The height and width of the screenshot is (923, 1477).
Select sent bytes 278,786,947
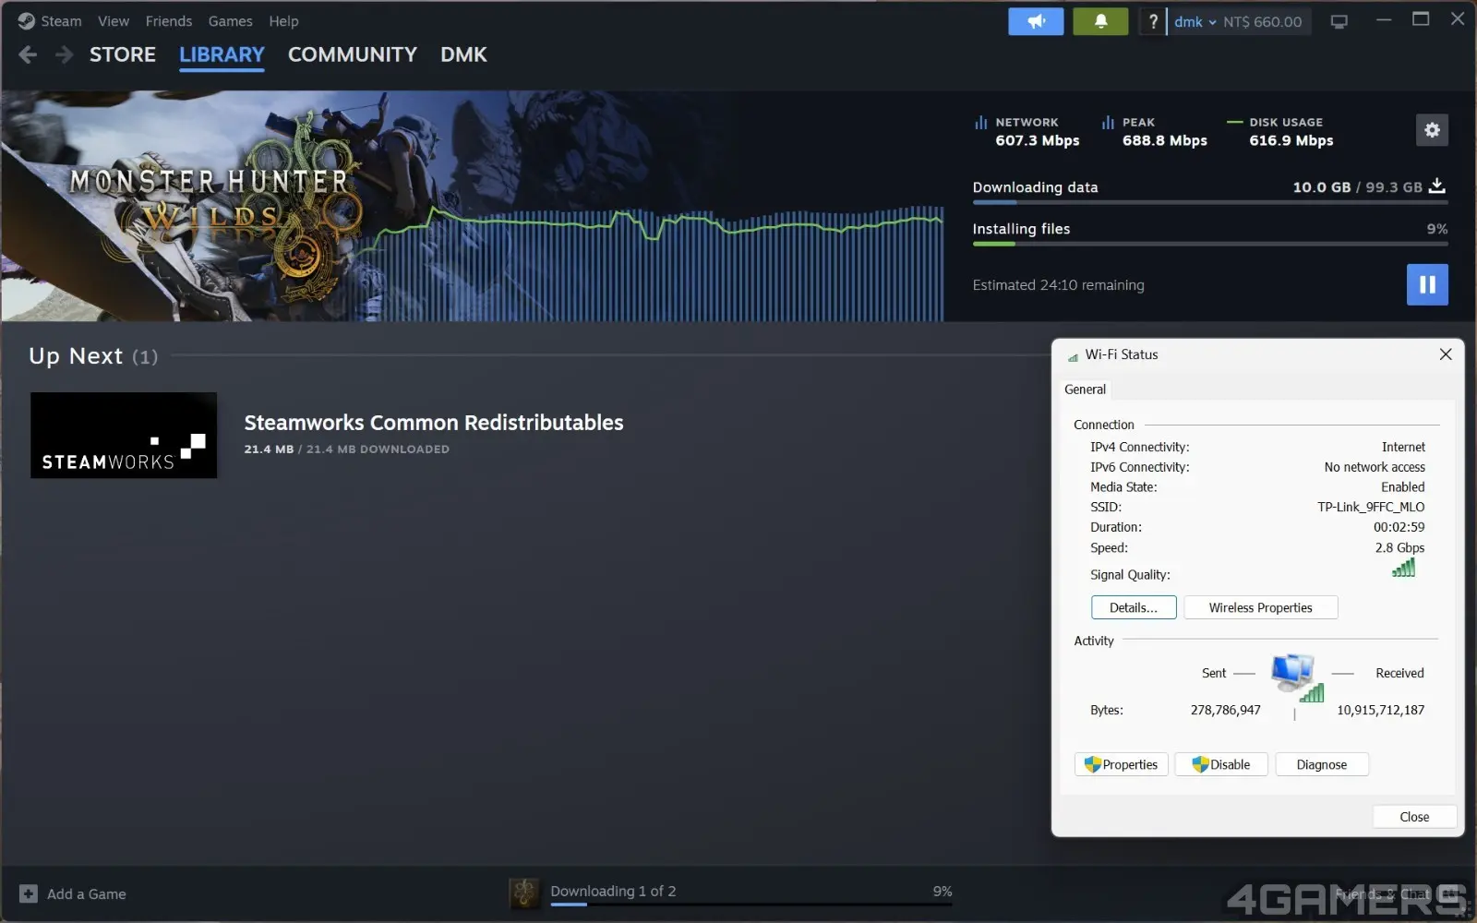(x=1225, y=710)
